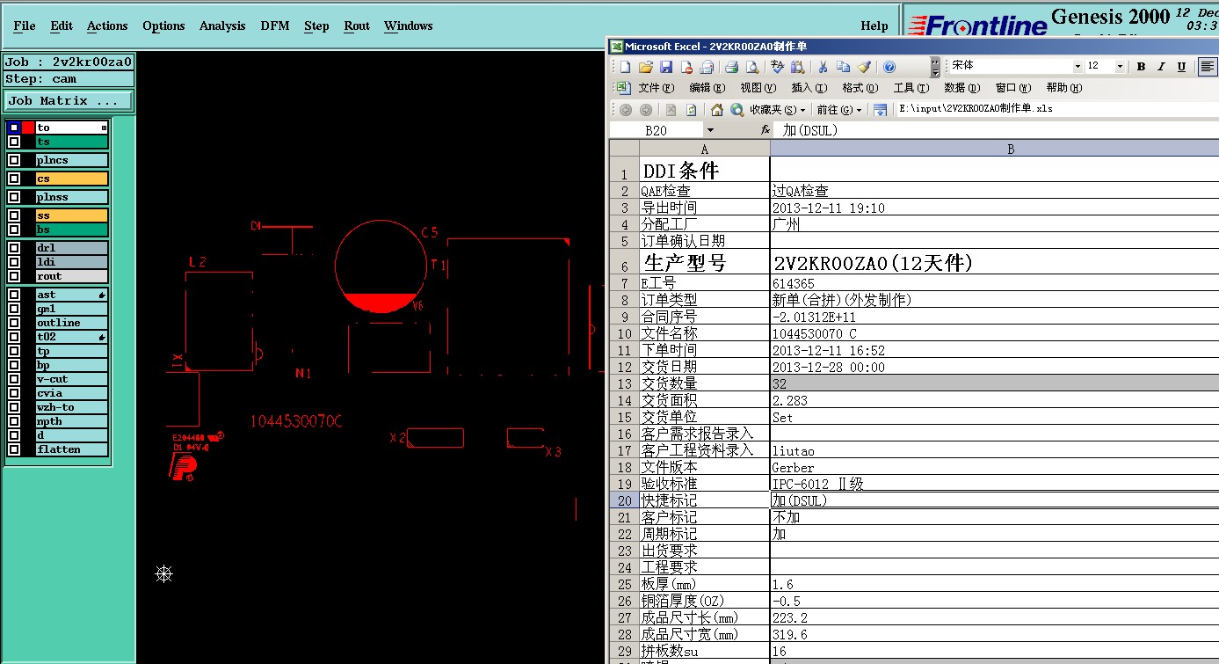Select the bs layer name

click(x=72, y=230)
